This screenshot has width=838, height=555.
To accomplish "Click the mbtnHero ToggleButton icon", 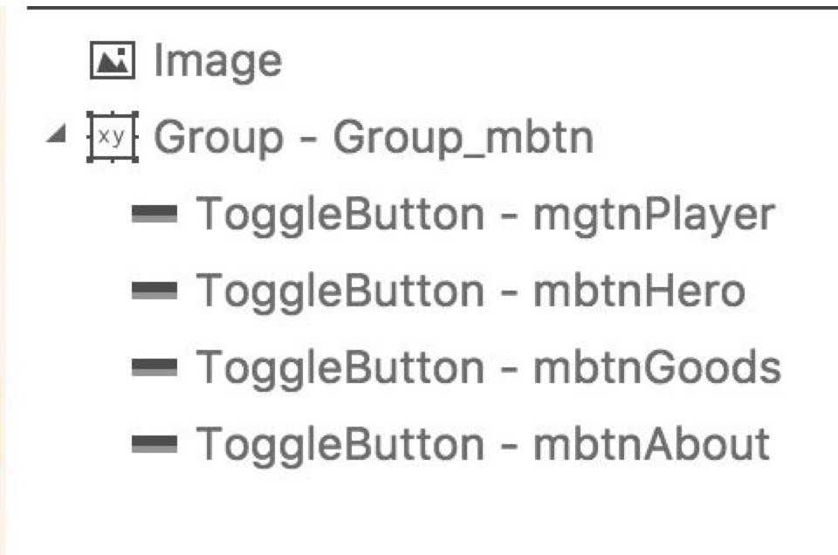I will coord(155,291).
